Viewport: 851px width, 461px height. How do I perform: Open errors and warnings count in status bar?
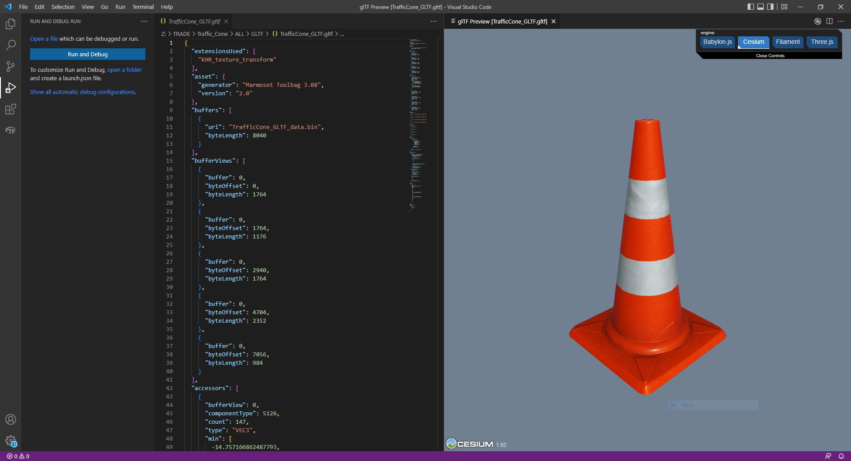[18, 456]
